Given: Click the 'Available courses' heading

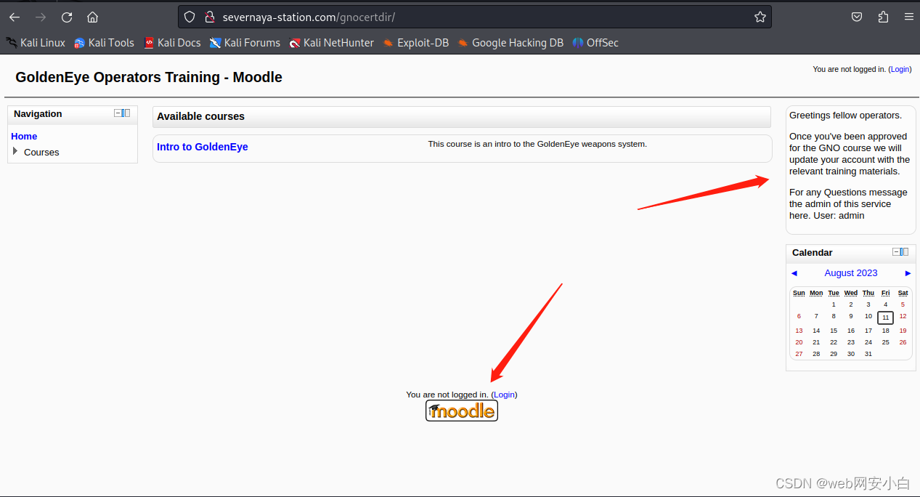Looking at the screenshot, I should click(200, 116).
